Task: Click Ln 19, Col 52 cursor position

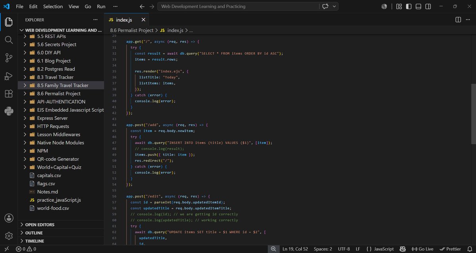Action: coord(296,249)
